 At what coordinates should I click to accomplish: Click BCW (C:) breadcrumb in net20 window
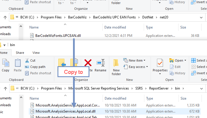click(x=27, y=17)
